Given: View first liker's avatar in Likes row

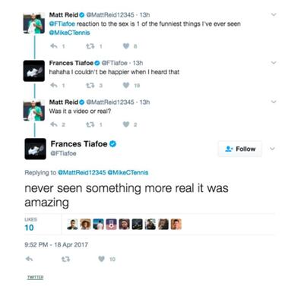Looking at the screenshot, I should 72,225.
